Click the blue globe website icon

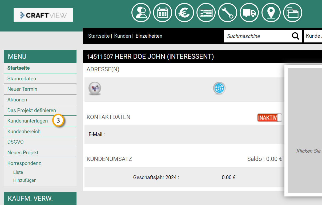tap(219, 88)
